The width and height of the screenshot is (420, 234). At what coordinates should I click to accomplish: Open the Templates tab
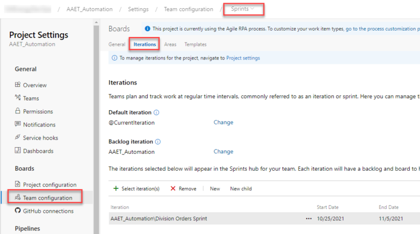point(195,44)
